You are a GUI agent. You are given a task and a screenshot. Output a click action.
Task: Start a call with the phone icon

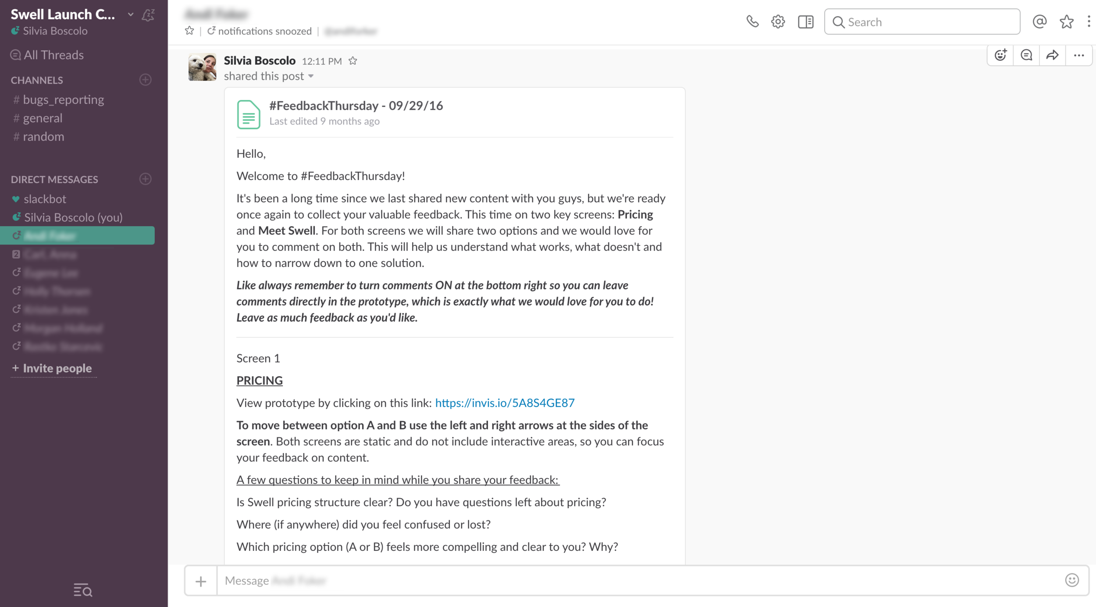coord(752,21)
